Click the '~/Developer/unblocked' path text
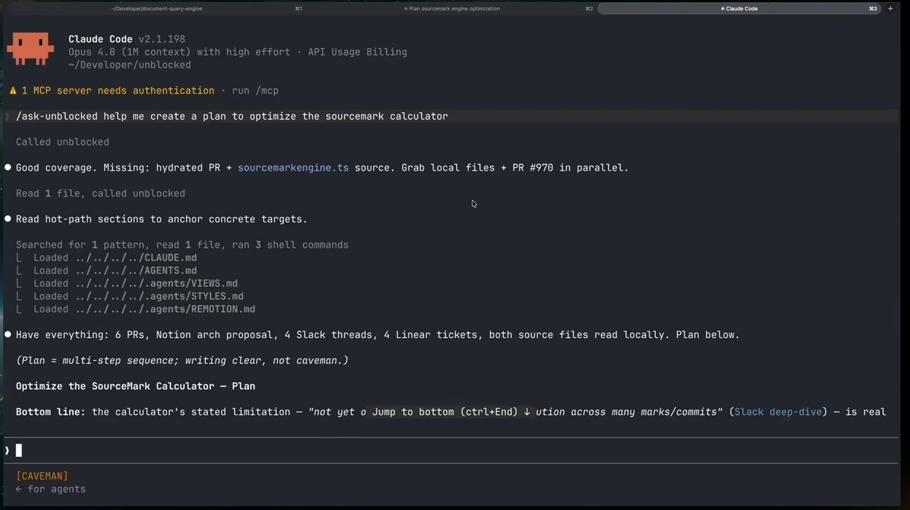This screenshot has height=510, width=910. (x=130, y=65)
